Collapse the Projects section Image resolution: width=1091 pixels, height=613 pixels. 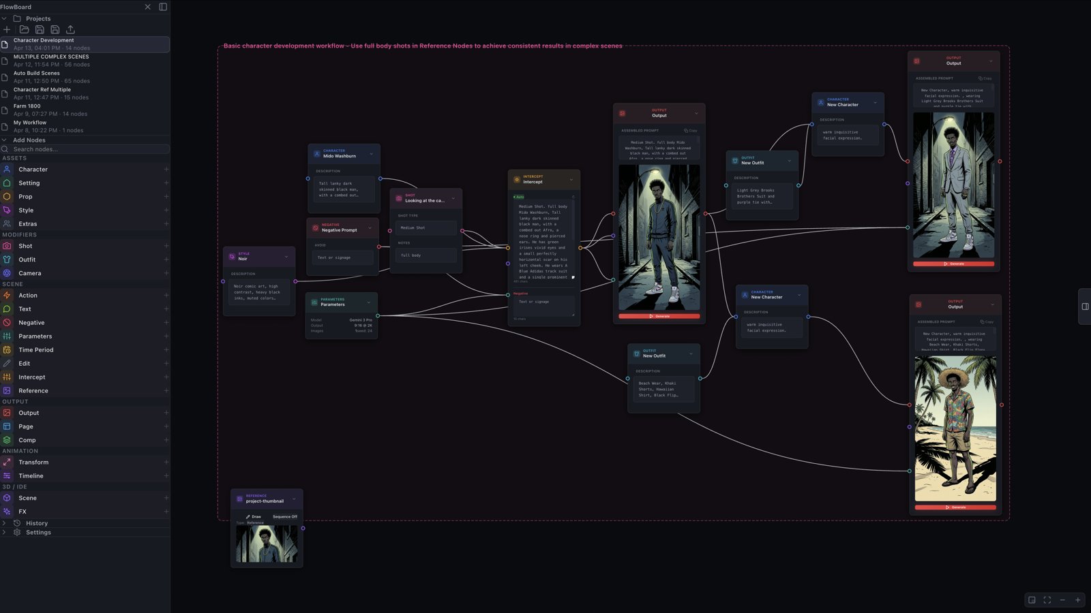pyautogui.click(x=4, y=18)
